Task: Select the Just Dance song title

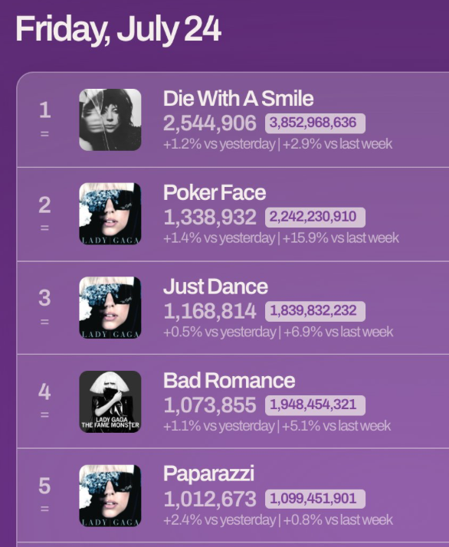Action: (215, 287)
